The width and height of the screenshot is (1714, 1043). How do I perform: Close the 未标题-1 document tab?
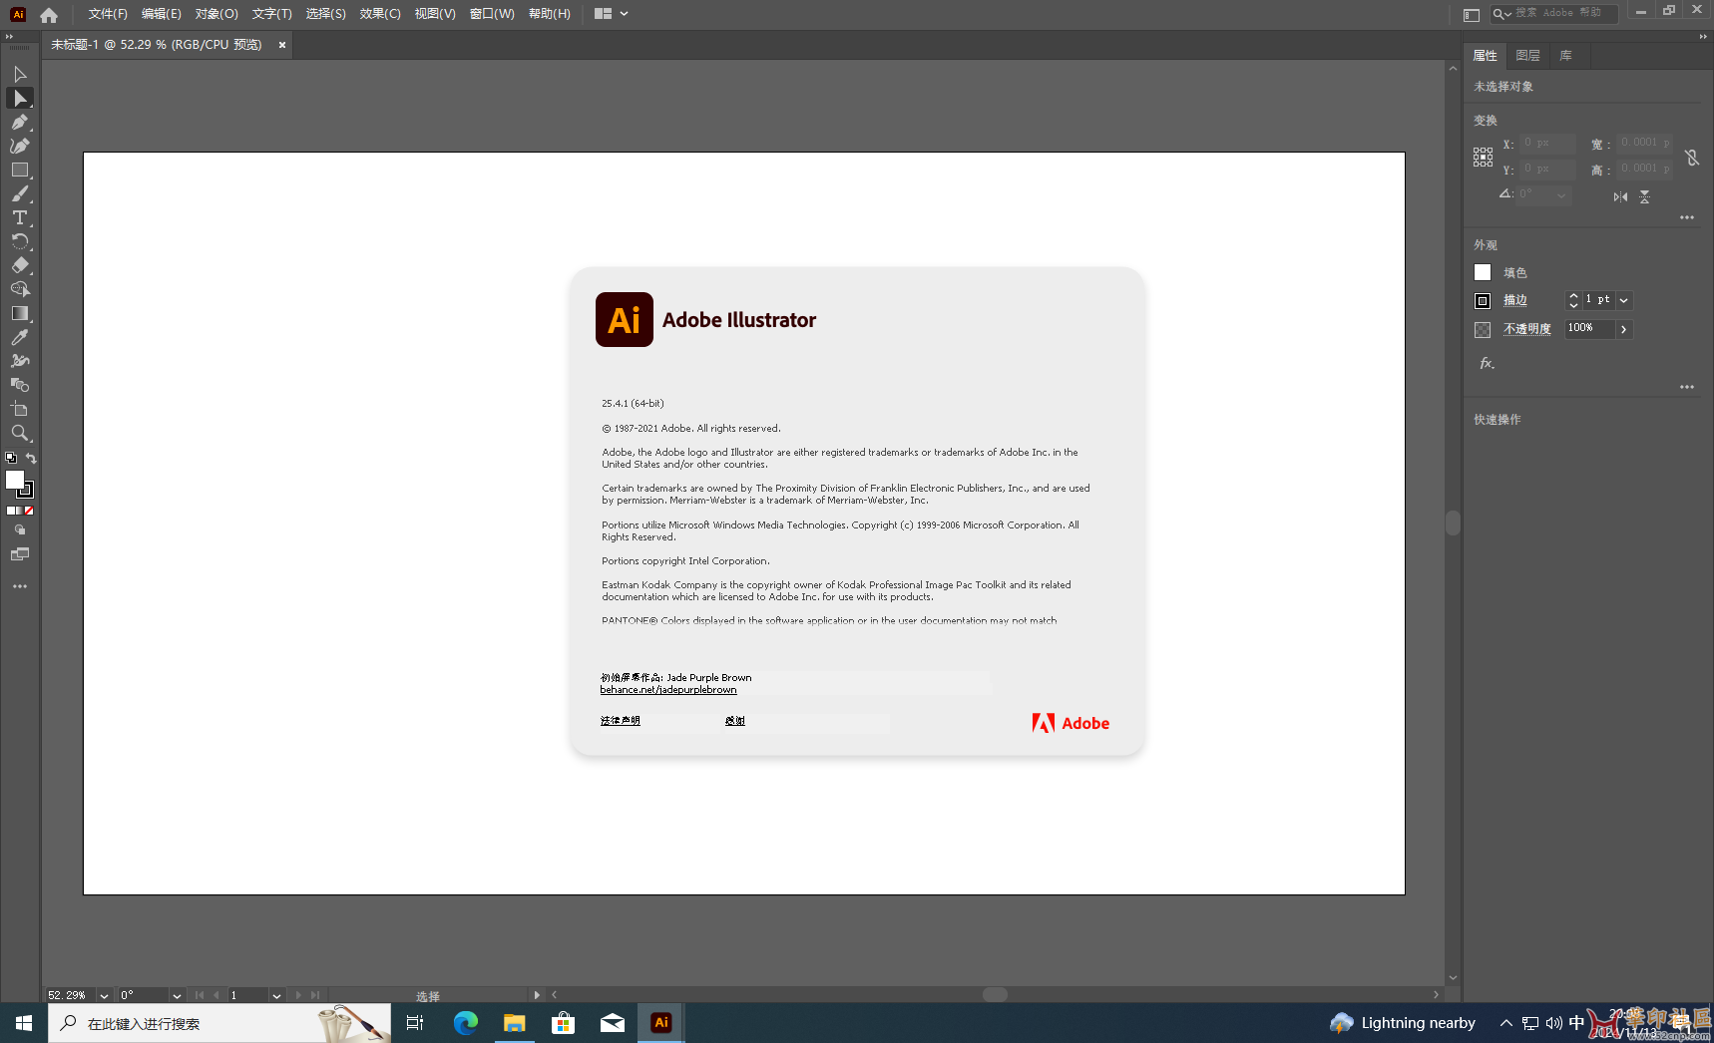[x=282, y=45]
